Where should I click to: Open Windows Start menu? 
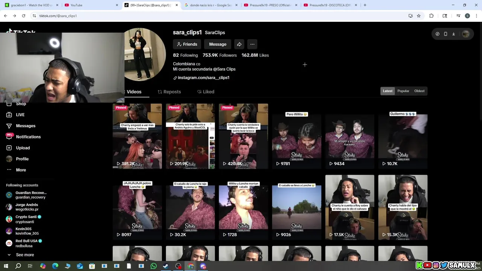[x=6, y=266]
